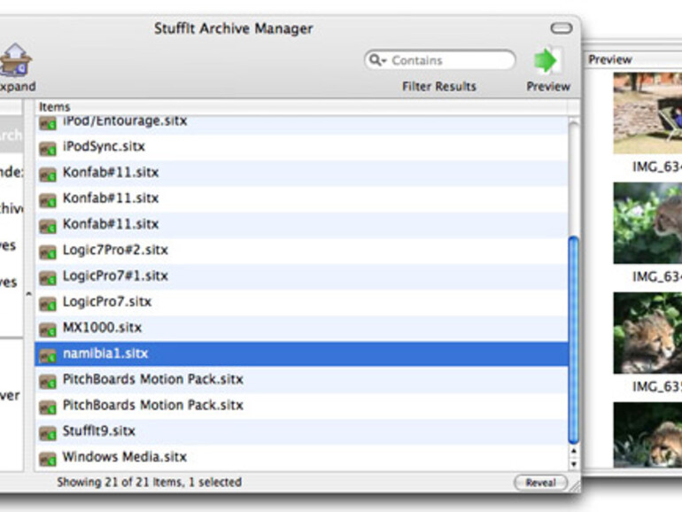Click the green Preview arrow icon

[548, 60]
